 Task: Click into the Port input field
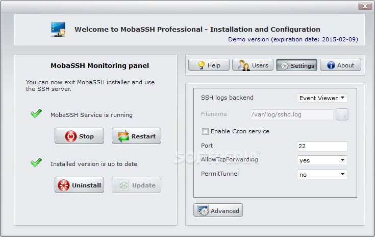pyautogui.click(x=322, y=146)
